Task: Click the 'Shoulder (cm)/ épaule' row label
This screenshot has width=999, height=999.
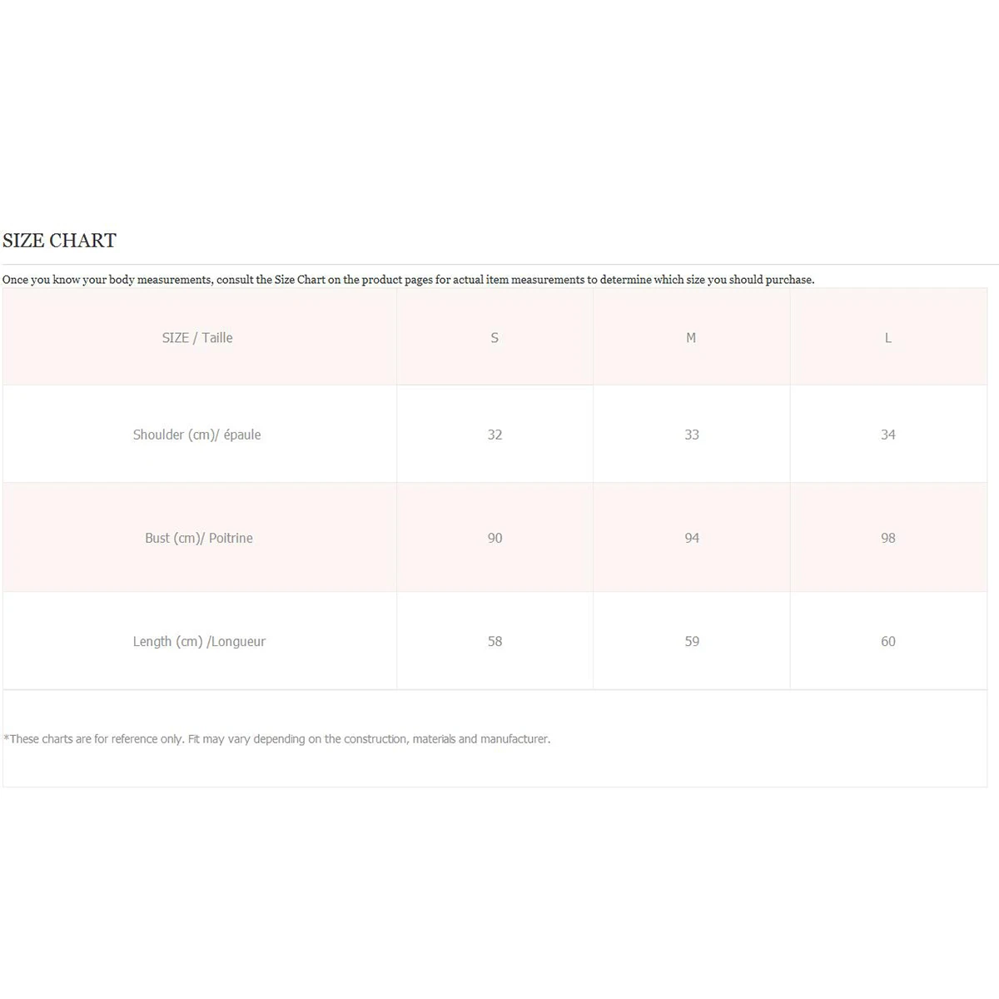Action: tap(197, 435)
